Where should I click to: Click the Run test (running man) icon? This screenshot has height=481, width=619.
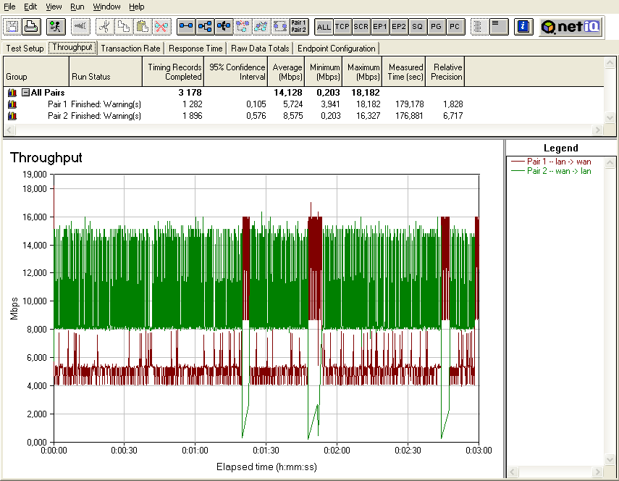click(55, 27)
